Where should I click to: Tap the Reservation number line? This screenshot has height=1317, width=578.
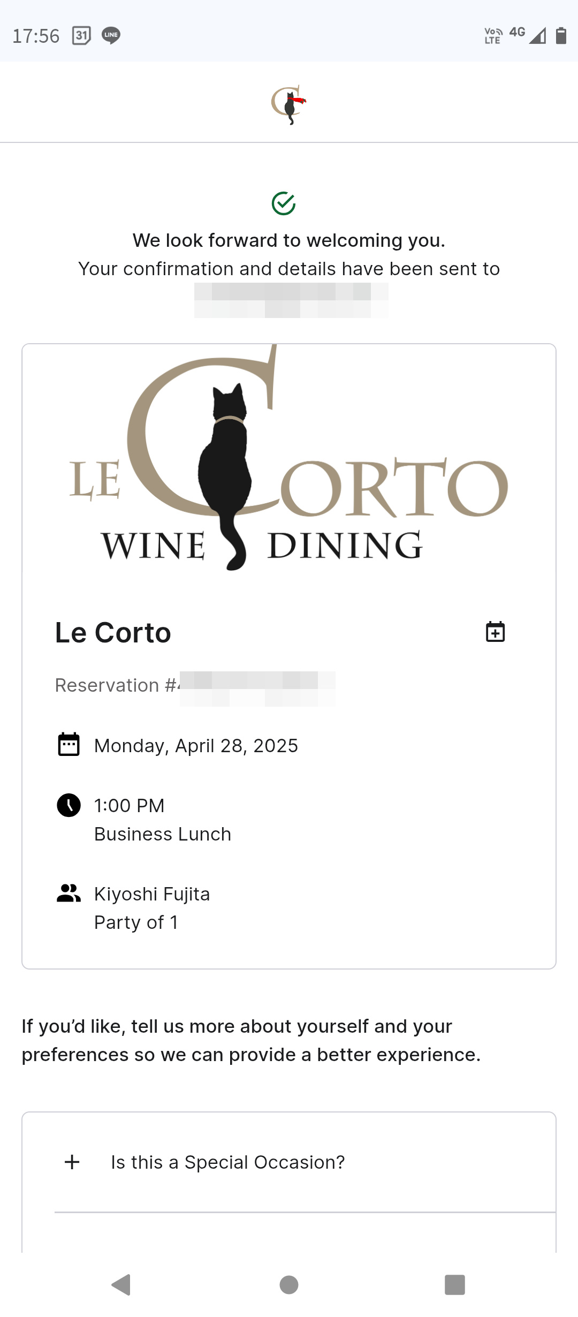pos(195,685)
